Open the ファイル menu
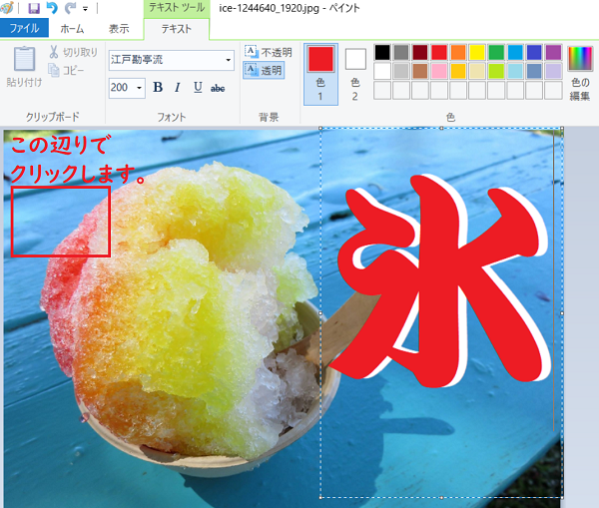599x508 pixels. pos(24,28)
